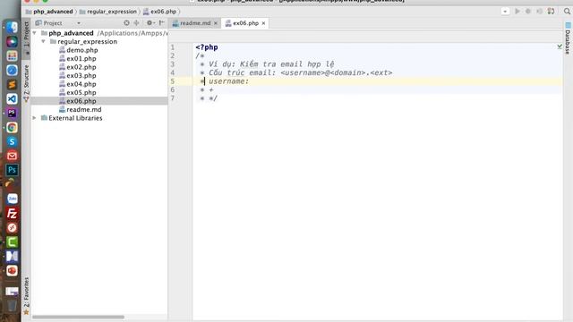Expand External Libraries node
Image resolution: width=573 pixels, height=322 pixels.
click(34, 118)
